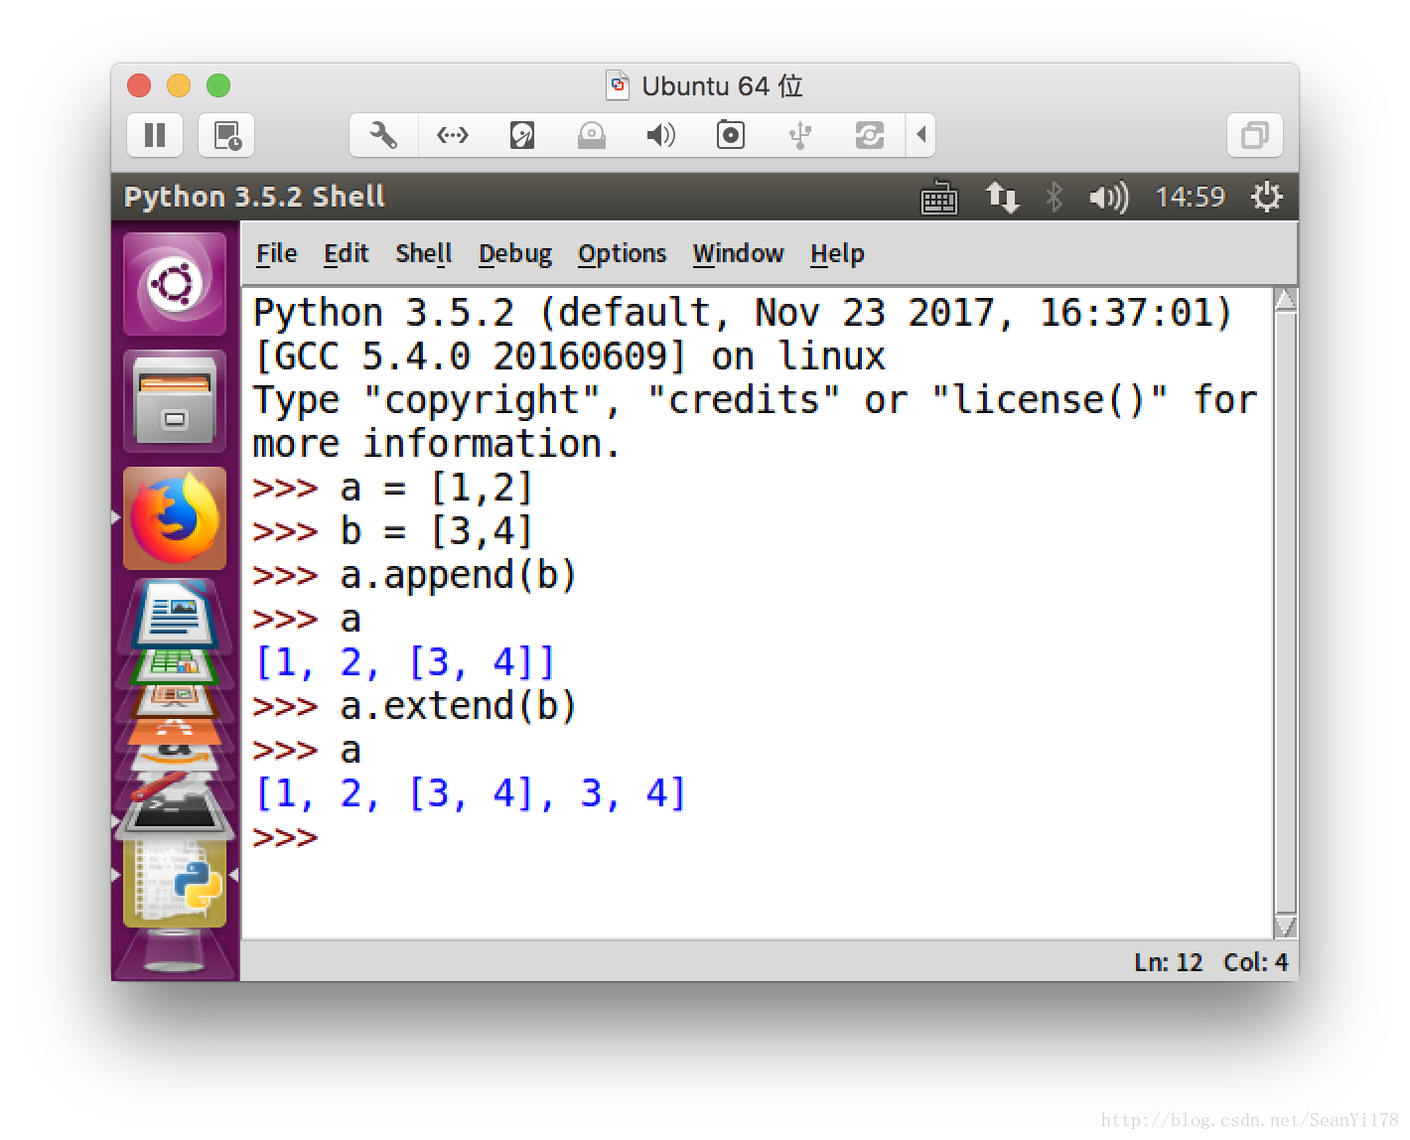Open the Ubuntu Dash launcher
The width and height of the screenshot is (1410, 1140).
point(175,285)
